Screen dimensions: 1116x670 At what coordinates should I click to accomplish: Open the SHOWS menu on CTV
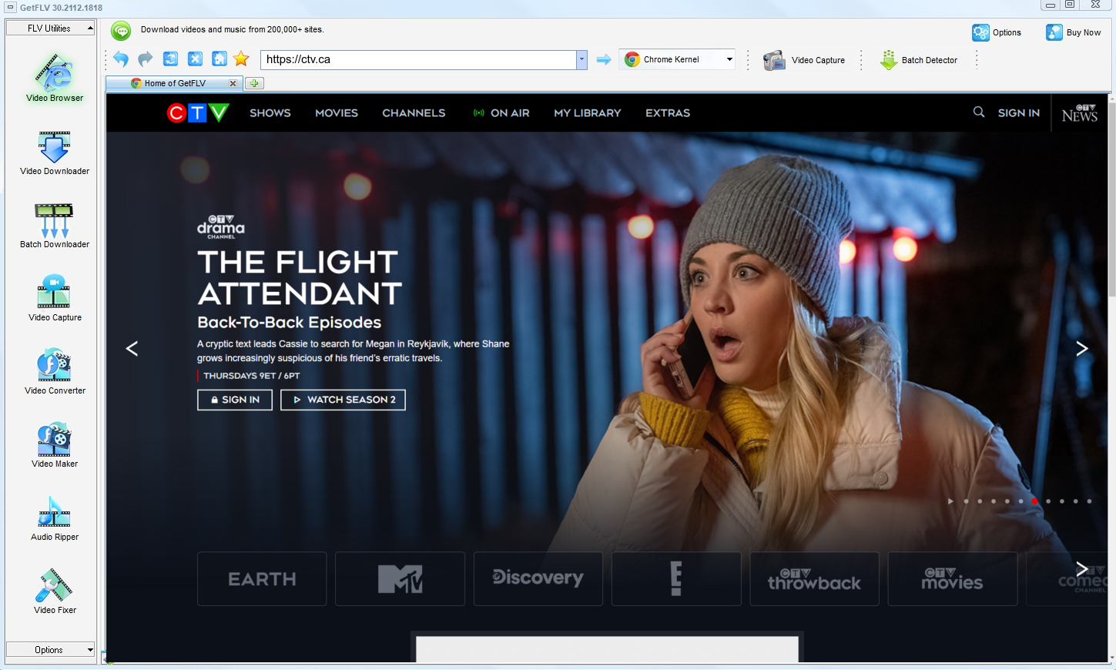pyautogui.click(x=270, y=113)
